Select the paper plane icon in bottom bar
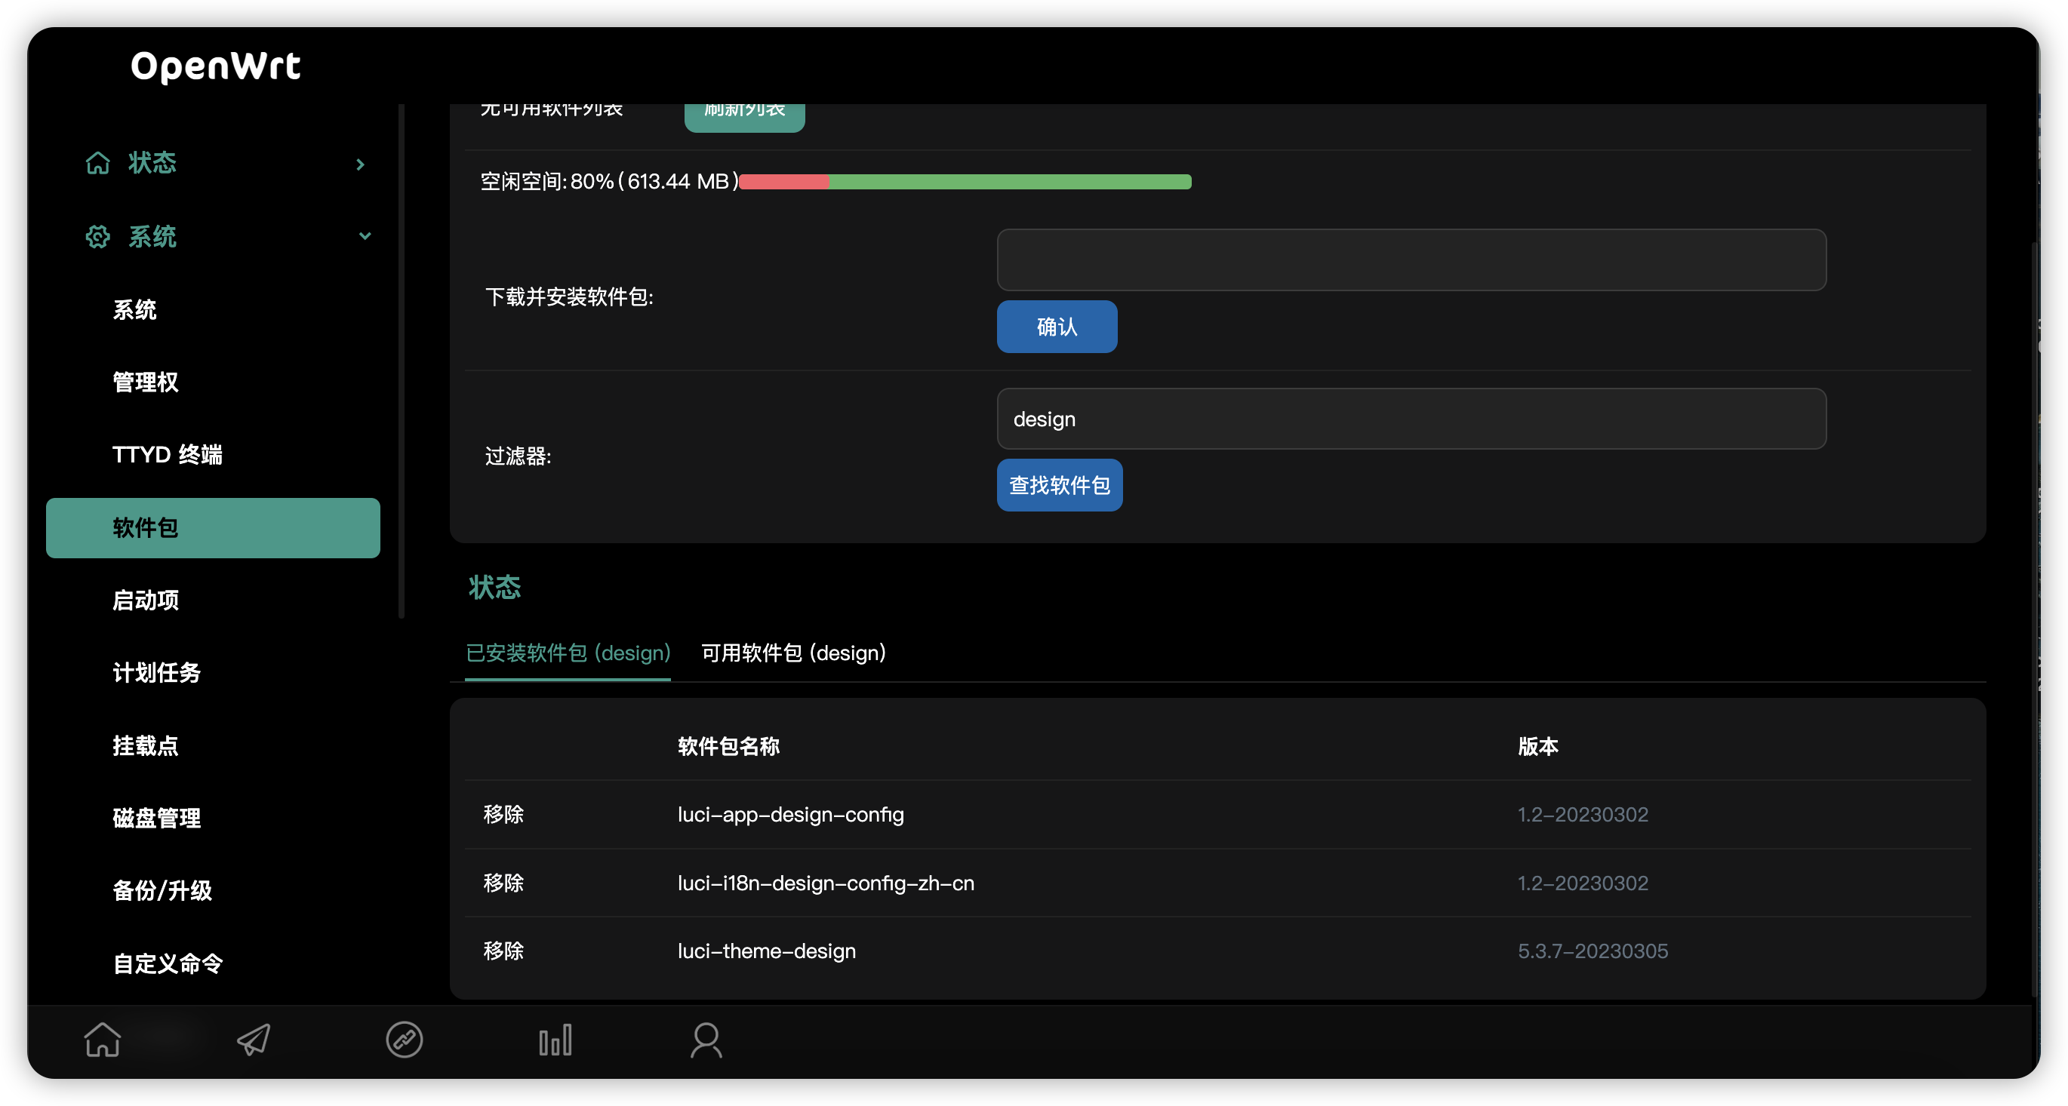Image resolution: width=2068 pixels, height=1106 pixels. [253, 1040]
